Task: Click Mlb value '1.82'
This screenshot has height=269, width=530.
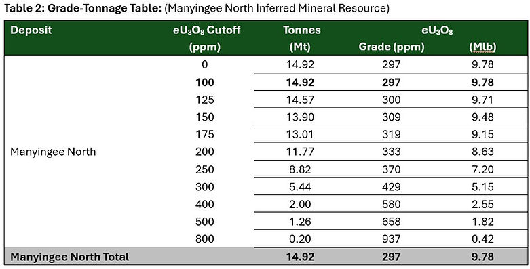Action: [x=482, y=222]
